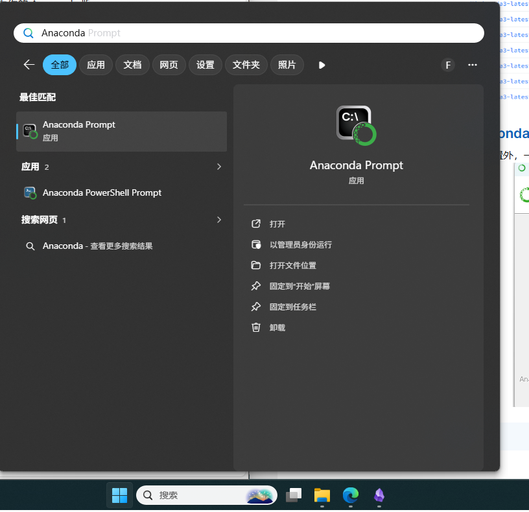Screen dimensions: 529x512
Task: Click the search highlight image in taskbar search
Action: (259, 496)
